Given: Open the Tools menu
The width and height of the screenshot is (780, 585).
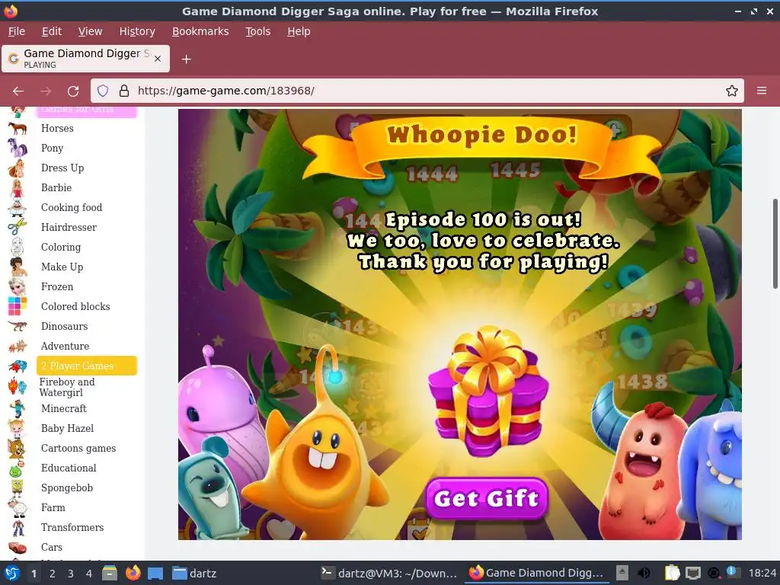Looking at the screenshot, I should 257,31.
